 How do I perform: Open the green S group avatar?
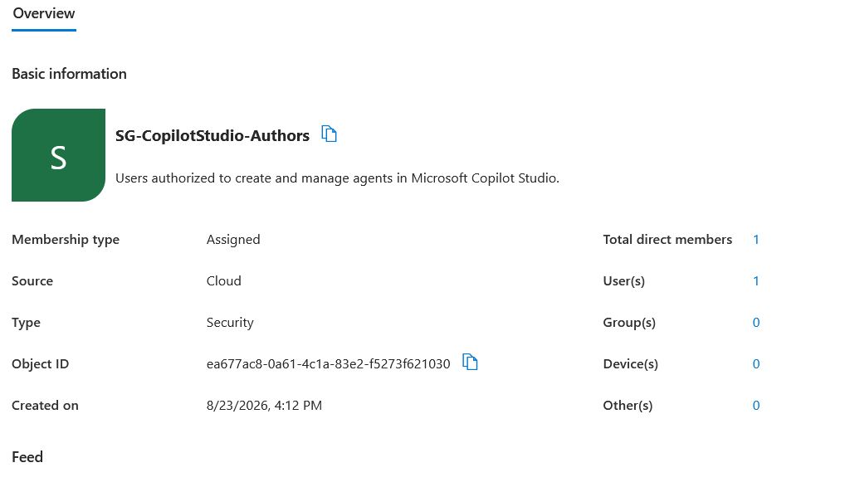click(58, 155)
